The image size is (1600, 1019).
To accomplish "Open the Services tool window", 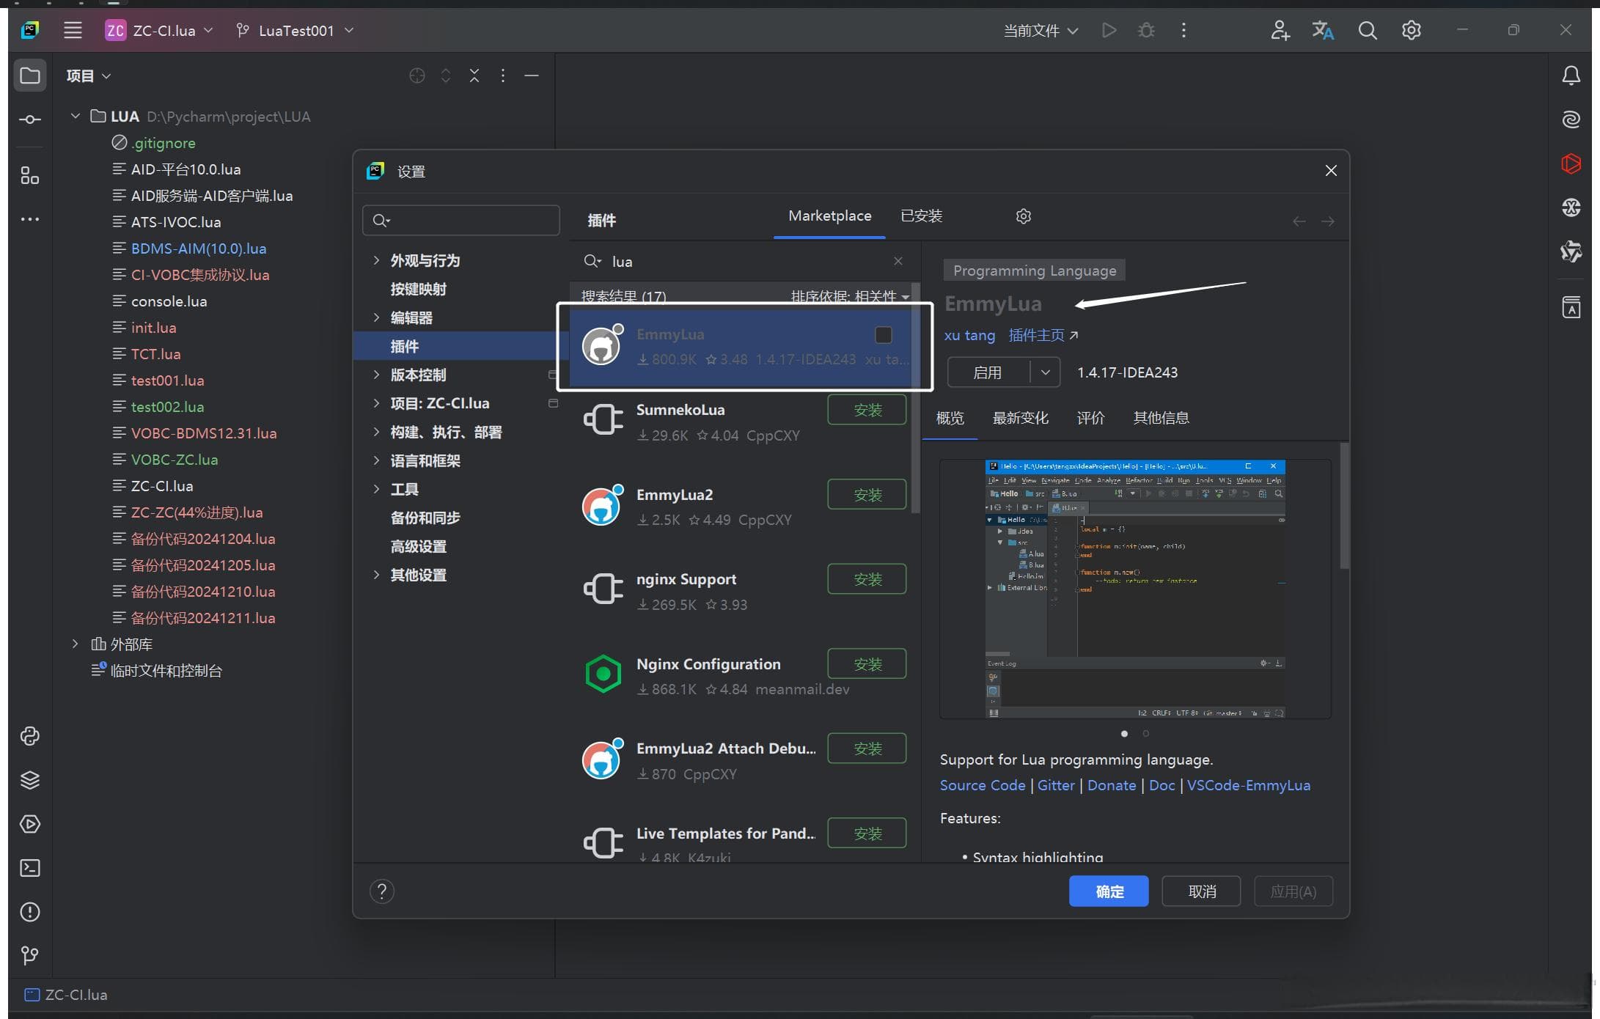I will coord(30,824).
